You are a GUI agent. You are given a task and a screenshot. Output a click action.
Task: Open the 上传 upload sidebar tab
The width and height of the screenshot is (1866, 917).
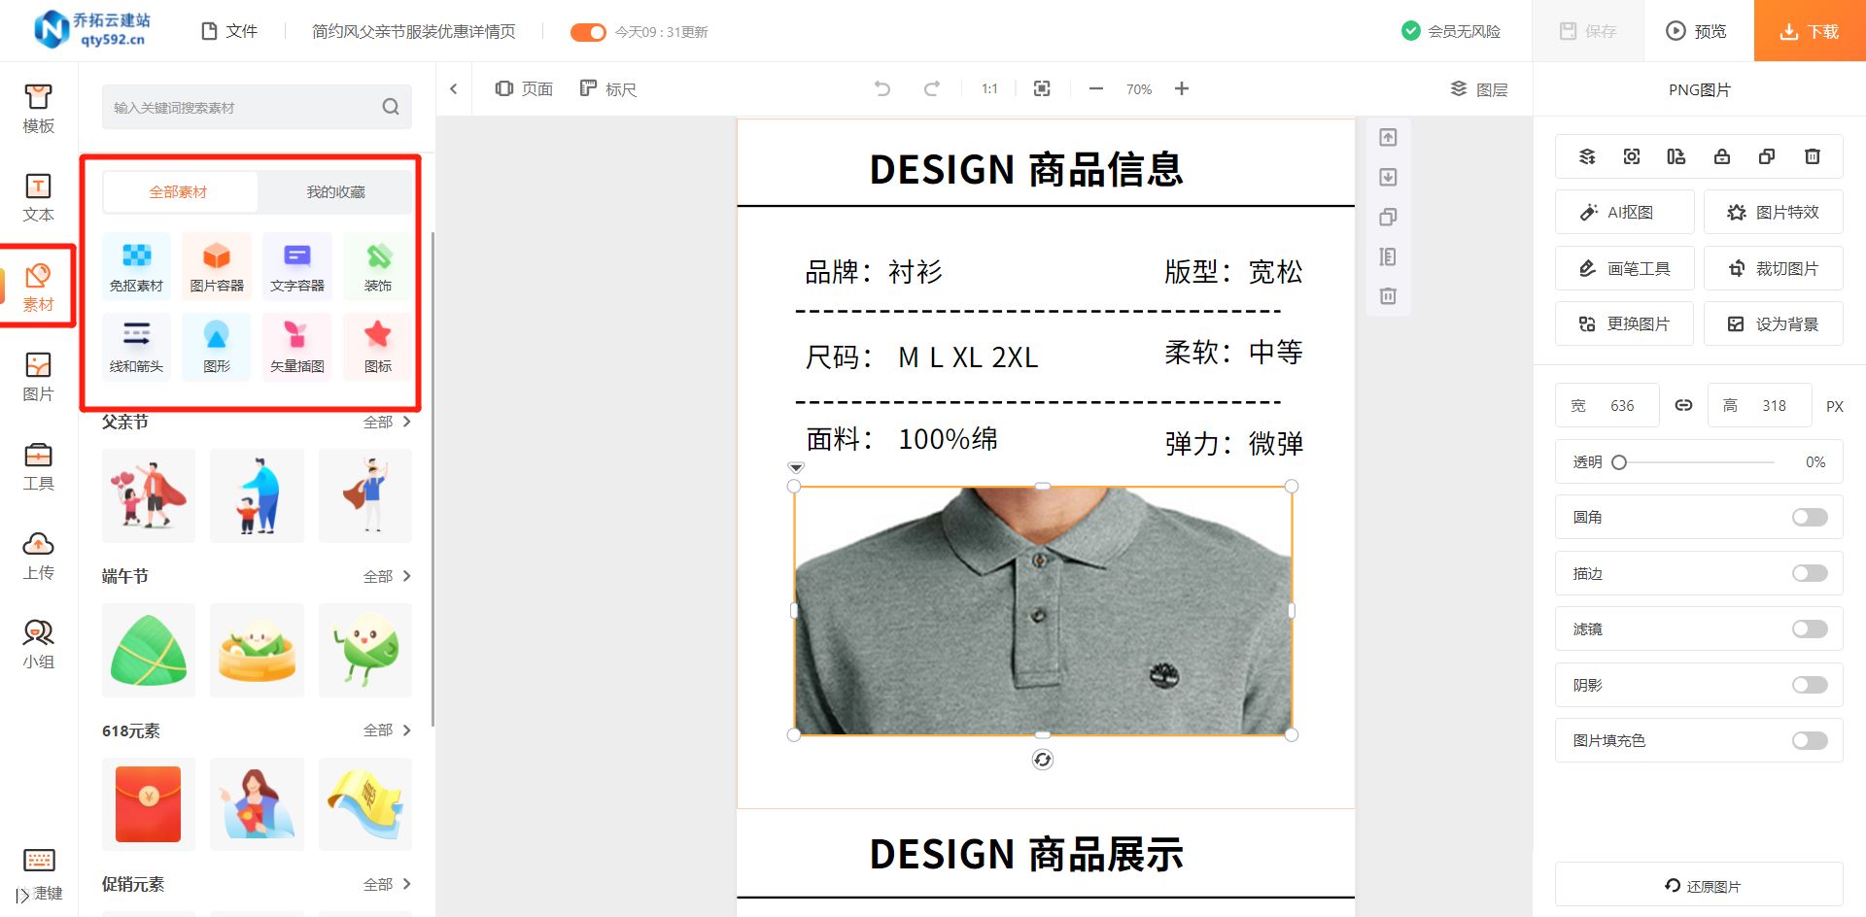coord(38,555)
